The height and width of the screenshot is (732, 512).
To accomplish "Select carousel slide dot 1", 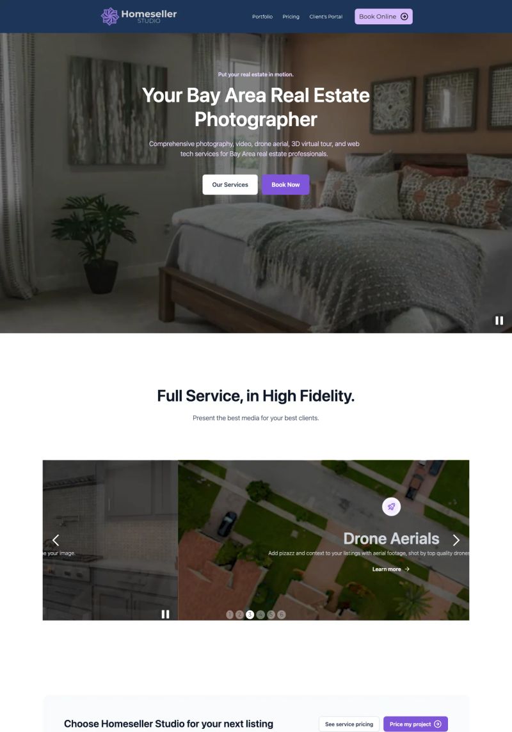I will (x=229, y=614).
